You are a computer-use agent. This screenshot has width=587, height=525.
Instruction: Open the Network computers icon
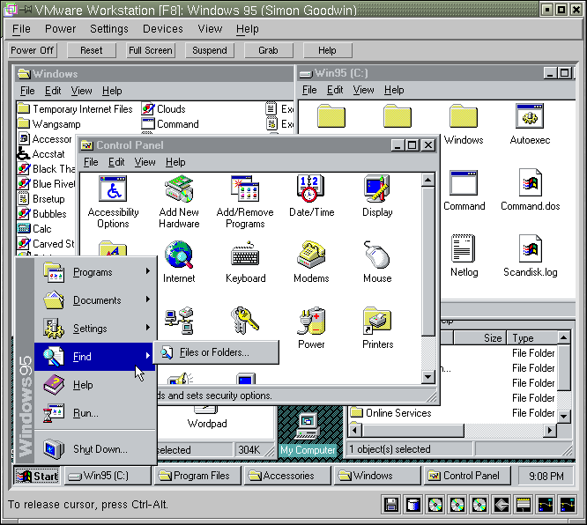tap(179, 321)
